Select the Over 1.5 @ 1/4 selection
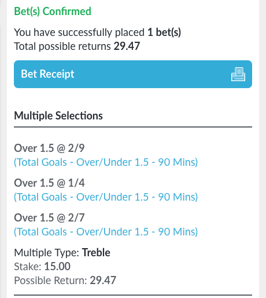 pos(49,183)
